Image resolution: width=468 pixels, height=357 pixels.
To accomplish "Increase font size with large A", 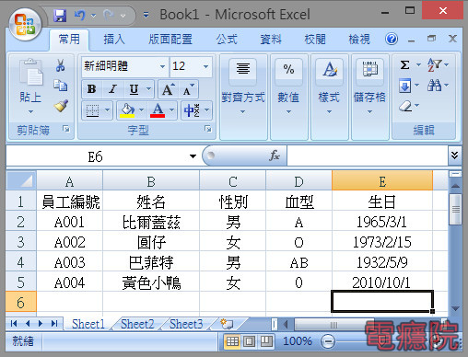I will pos(168,89).
